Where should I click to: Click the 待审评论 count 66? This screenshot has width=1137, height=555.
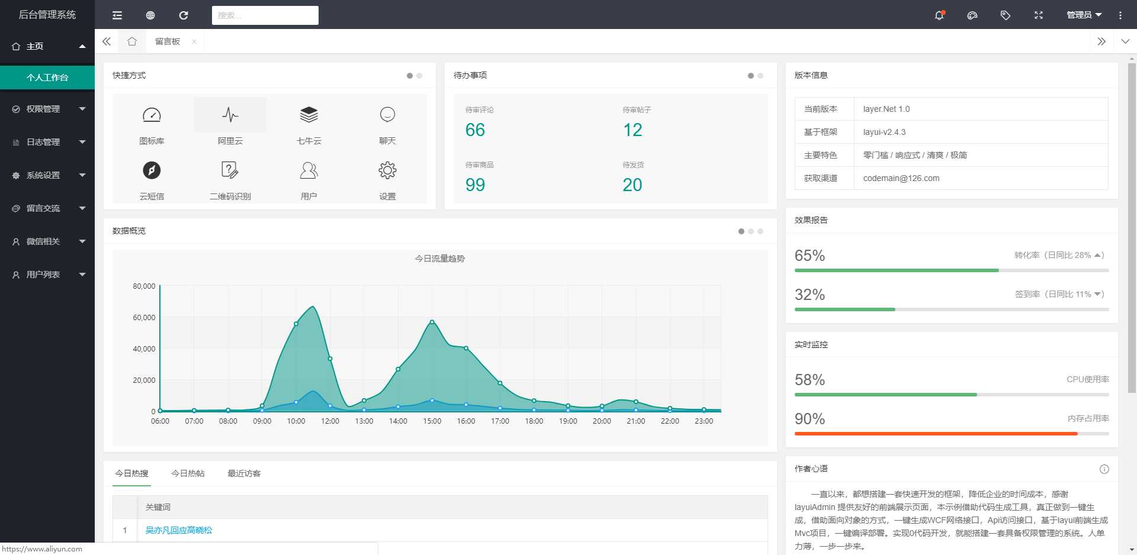click(x=475, y=130)
